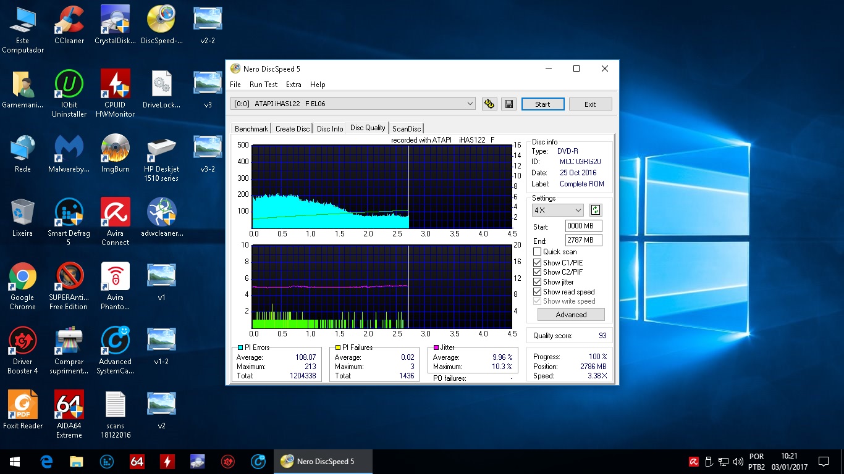Open Malwarebytes desktop shortcut

(x=69, y=154)
